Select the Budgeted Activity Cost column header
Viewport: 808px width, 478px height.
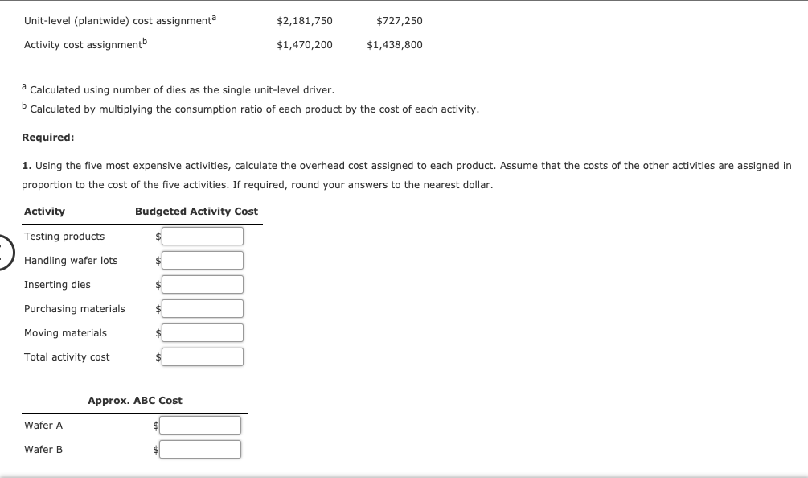click(x=195, y=211)
